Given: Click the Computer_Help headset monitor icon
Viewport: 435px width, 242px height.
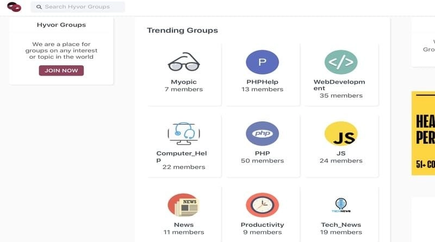Looking at the screenshot, I should [x=184, y=133].
